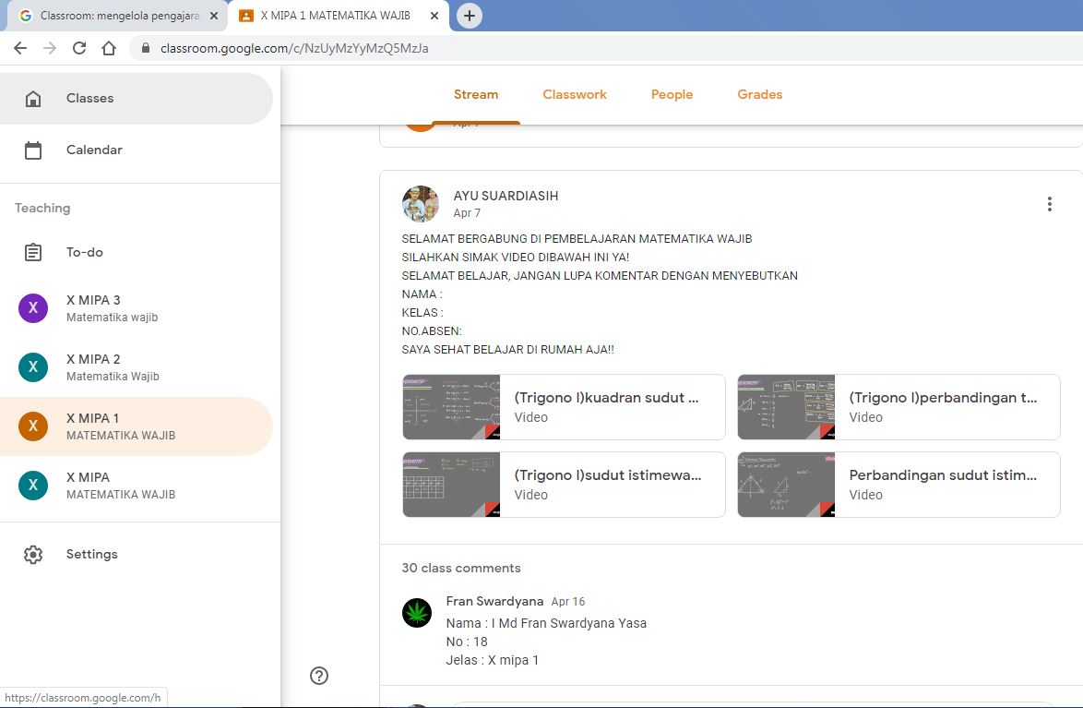Click the Classes home icon in sidebar
Screen dimensions: 1083x708
(x=33, y=98)
